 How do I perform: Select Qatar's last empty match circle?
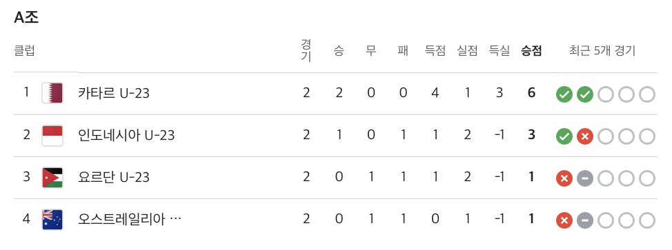[x=647, y=94]
